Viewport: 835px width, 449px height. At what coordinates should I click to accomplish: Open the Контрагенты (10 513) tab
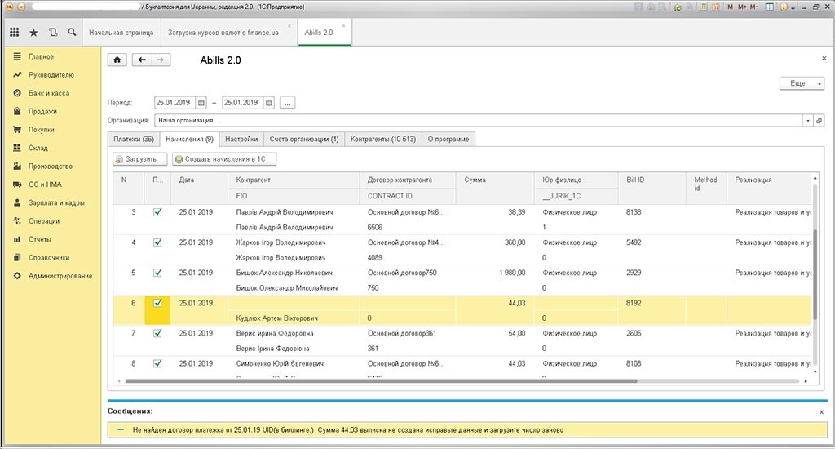coord(382,139)
